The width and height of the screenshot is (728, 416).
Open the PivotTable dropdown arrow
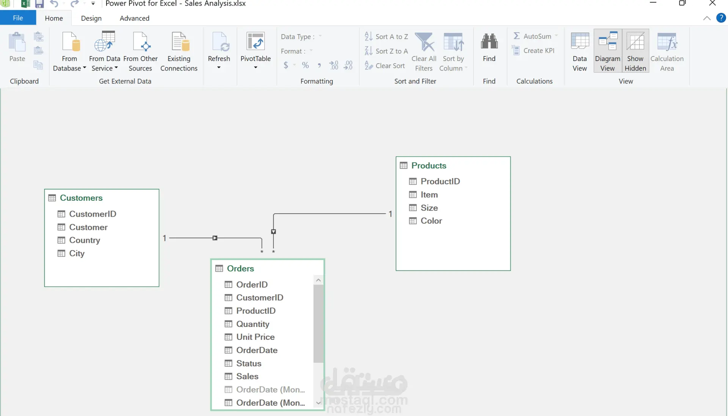[x=256, y=68]
